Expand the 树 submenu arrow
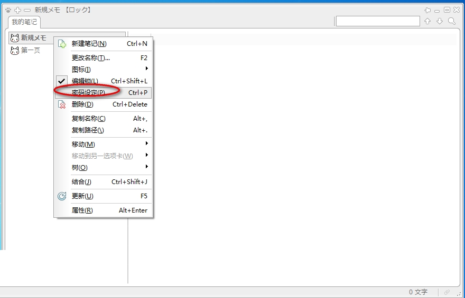The image size is (465, 298). click(x=146, y=167)
